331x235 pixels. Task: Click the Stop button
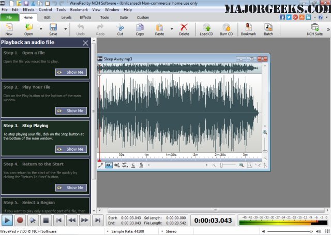point(46,221)
